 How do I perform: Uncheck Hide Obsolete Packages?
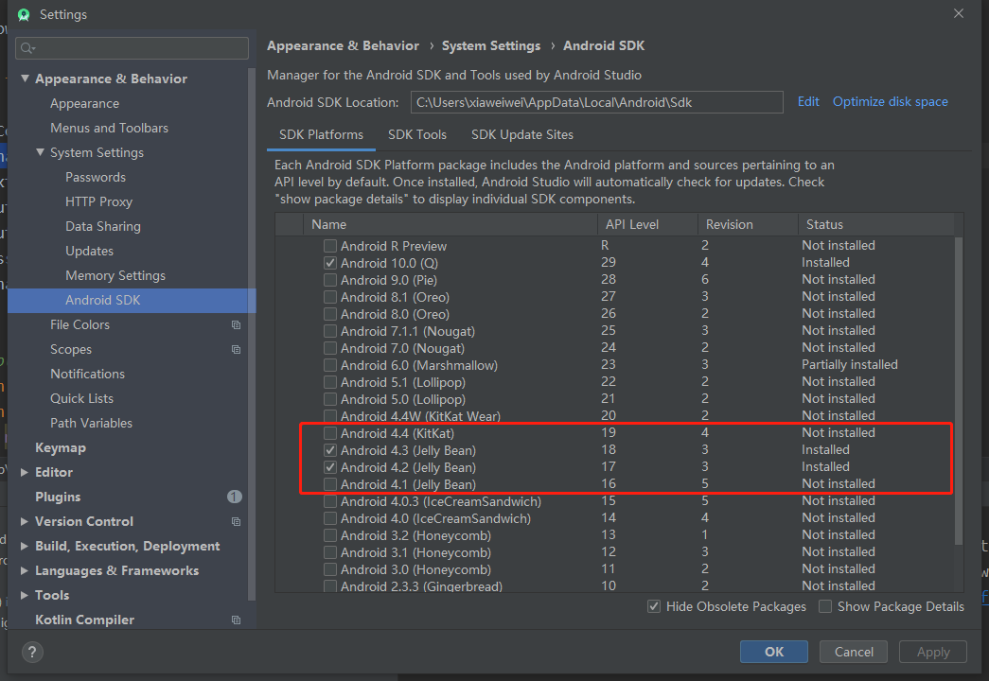653,606
